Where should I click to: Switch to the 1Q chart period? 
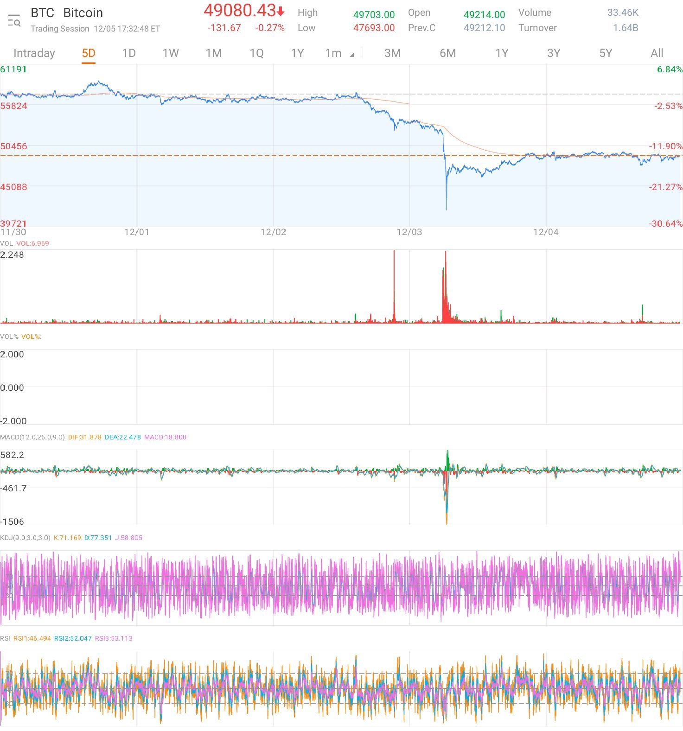pos(256,53)
